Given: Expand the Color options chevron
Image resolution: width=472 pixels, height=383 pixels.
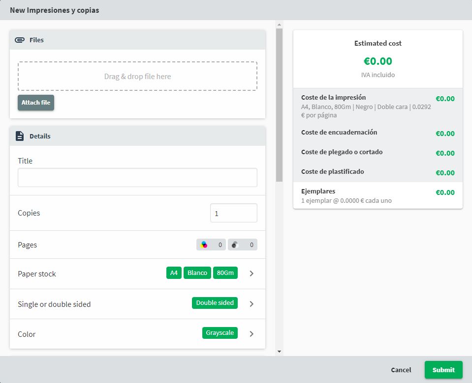Looking at the screenshot, I should pyautogui.click(x=252, y=334).
